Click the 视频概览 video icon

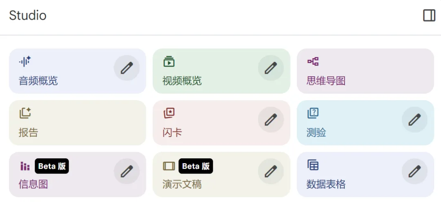pyautogui.click(x=169, y=61)
